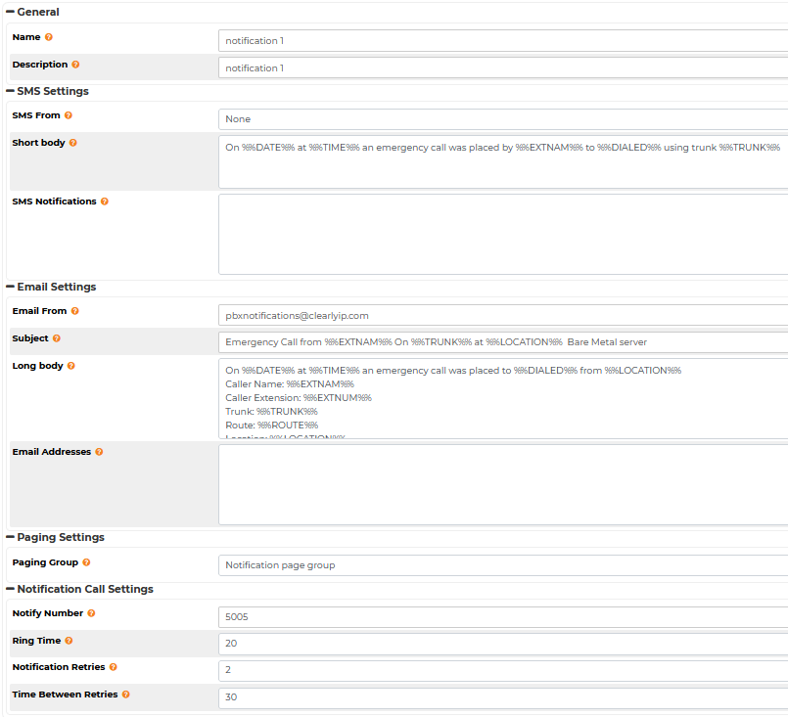788x717 pixels.
Task: Open the SMS From dropdown showing None
Action: coord(502,119)
